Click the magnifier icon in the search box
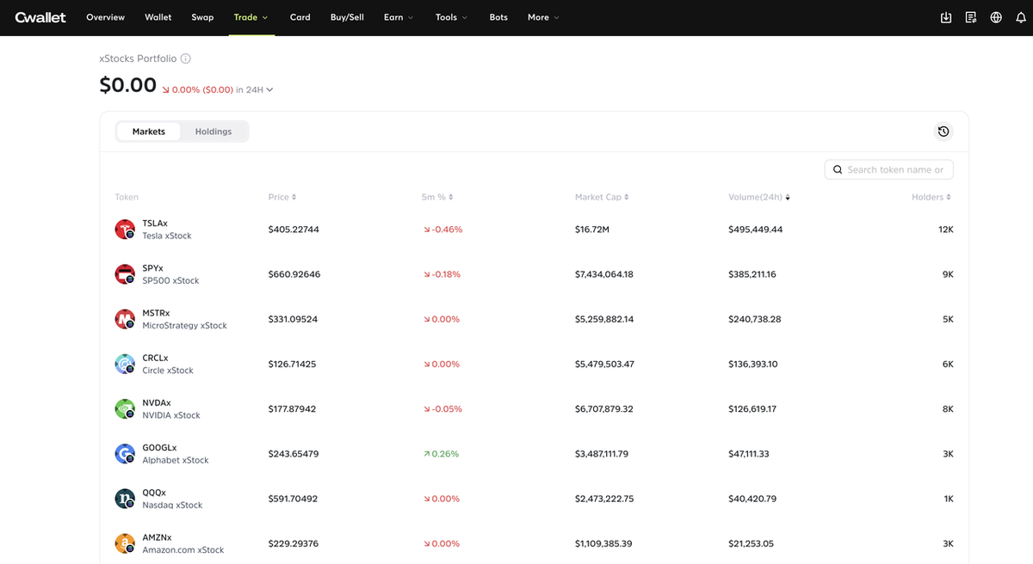1033x564 pixels. coord(838,169)
